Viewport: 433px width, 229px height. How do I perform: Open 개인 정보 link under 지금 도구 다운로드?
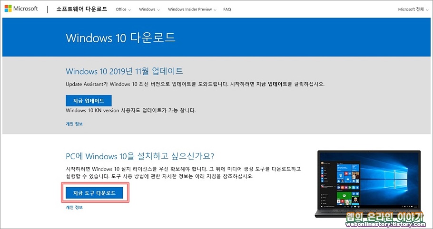pyautogui.click(x=74, y=207)
